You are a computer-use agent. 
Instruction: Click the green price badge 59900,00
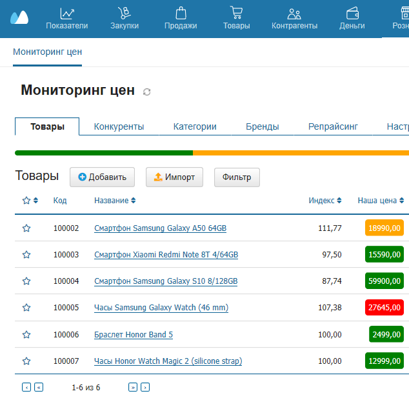[x=384, y=281]
